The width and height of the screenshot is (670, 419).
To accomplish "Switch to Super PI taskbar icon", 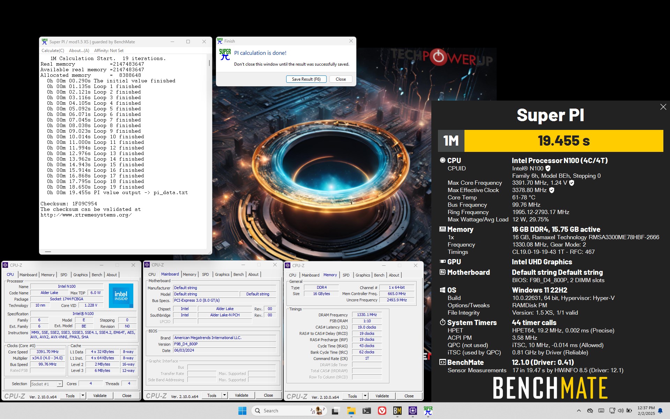I will pos(428,411).
